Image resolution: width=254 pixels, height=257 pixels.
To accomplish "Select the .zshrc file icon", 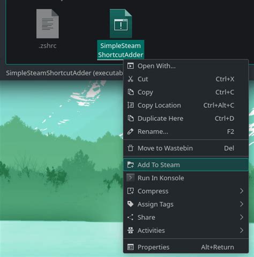I will (x=48, y=24).
